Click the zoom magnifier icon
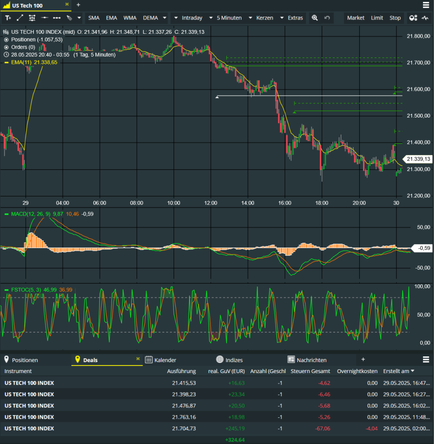This screenshot has height=444, width=434. click(314, 18)
